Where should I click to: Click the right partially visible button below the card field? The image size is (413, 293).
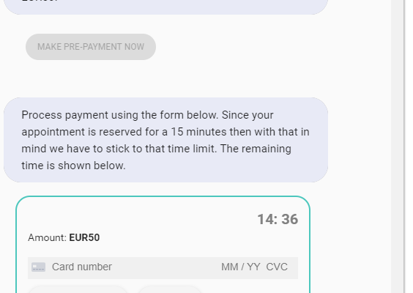tap(170, 289)
